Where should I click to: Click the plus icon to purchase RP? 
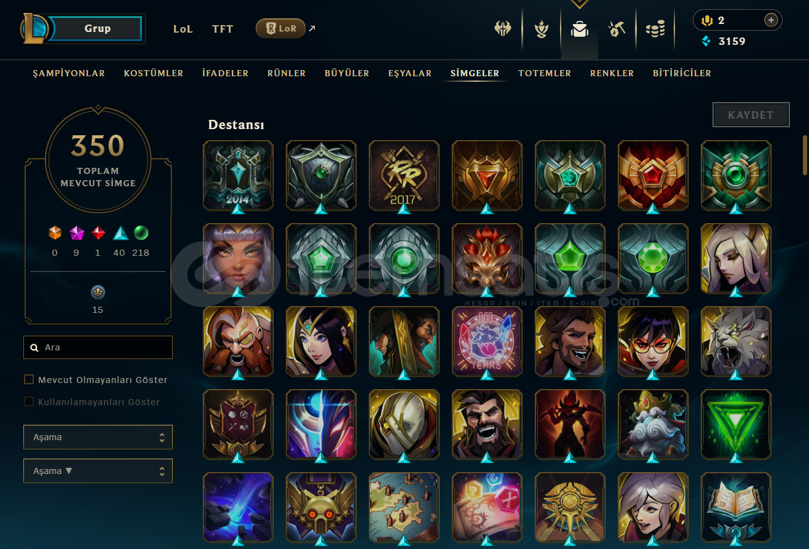coord(771,20)
